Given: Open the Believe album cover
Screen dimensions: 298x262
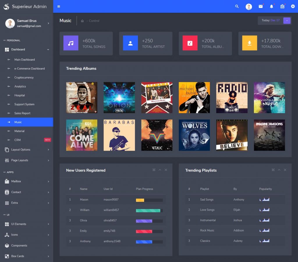Looking at the screenshot, I should click(x=232, y=135).
